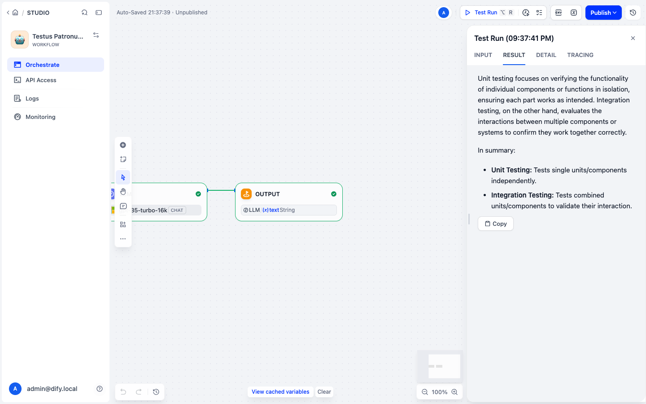Select the OUTPUT node on canvas
646x404 pixels.
click(x=289, y=202)
